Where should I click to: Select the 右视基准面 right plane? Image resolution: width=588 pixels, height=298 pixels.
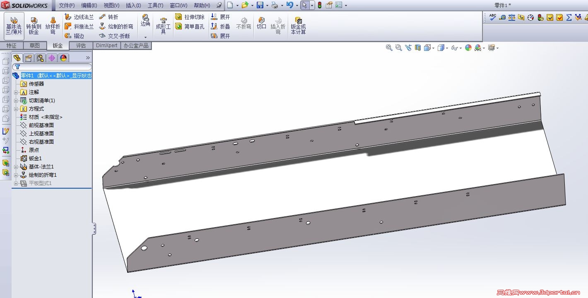tap(37, 142)
